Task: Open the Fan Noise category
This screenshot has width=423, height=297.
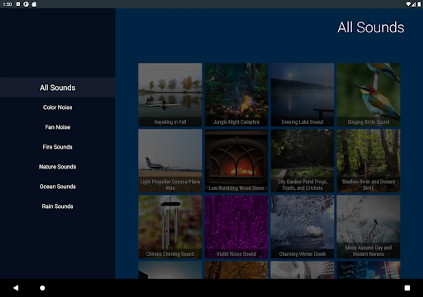Action: click(58, 127)
